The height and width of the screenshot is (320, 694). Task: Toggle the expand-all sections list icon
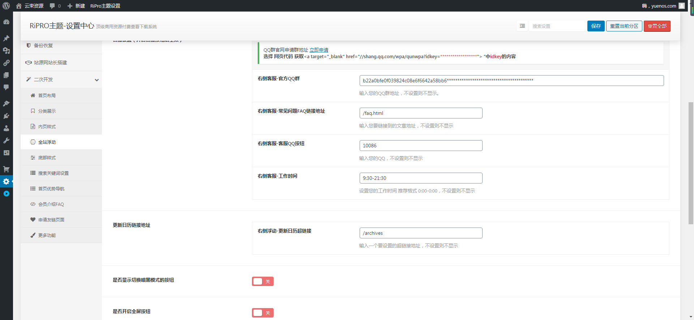point(522,26)
